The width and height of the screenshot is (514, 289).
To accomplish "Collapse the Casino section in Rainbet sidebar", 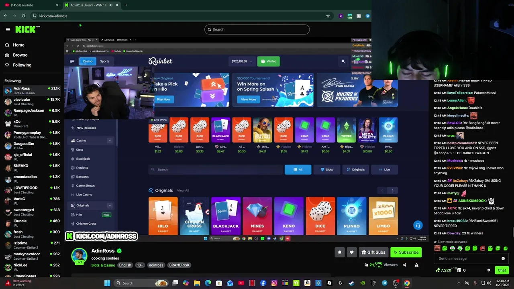I will click(x=110, y=140).
